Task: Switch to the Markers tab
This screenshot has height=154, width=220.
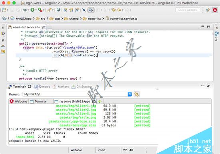Action: [61, 87]
